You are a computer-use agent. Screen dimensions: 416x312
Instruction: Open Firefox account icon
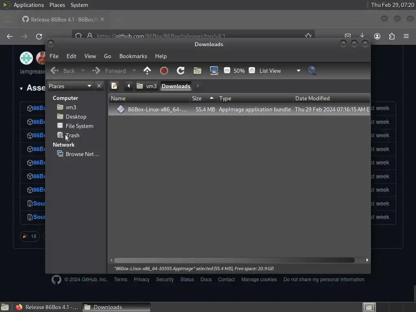tap(377, 36)
